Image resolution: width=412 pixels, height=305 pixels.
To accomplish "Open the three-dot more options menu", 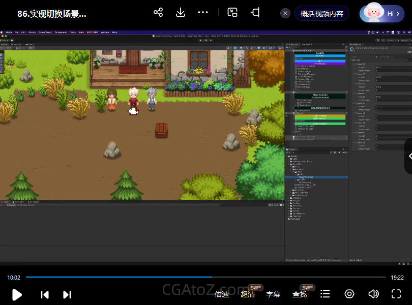I will 203,13.
